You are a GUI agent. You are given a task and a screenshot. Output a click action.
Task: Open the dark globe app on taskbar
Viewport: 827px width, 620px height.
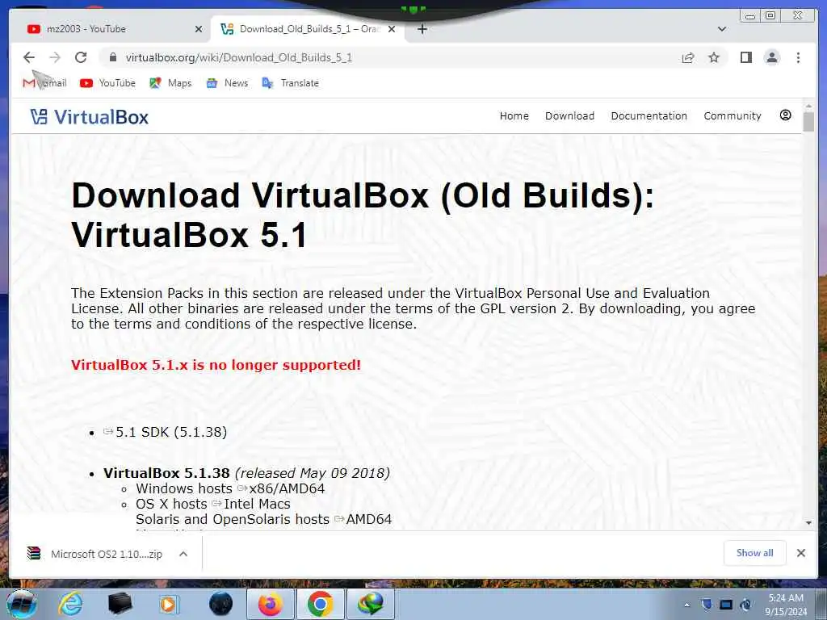click(220, 604)
